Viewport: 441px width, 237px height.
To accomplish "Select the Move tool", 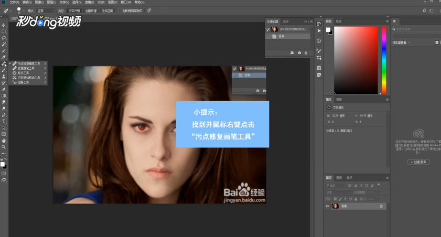I will point(4,25).
